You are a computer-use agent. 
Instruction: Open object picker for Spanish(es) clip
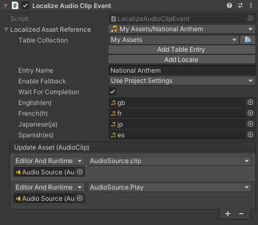click(x=250, y=135)
